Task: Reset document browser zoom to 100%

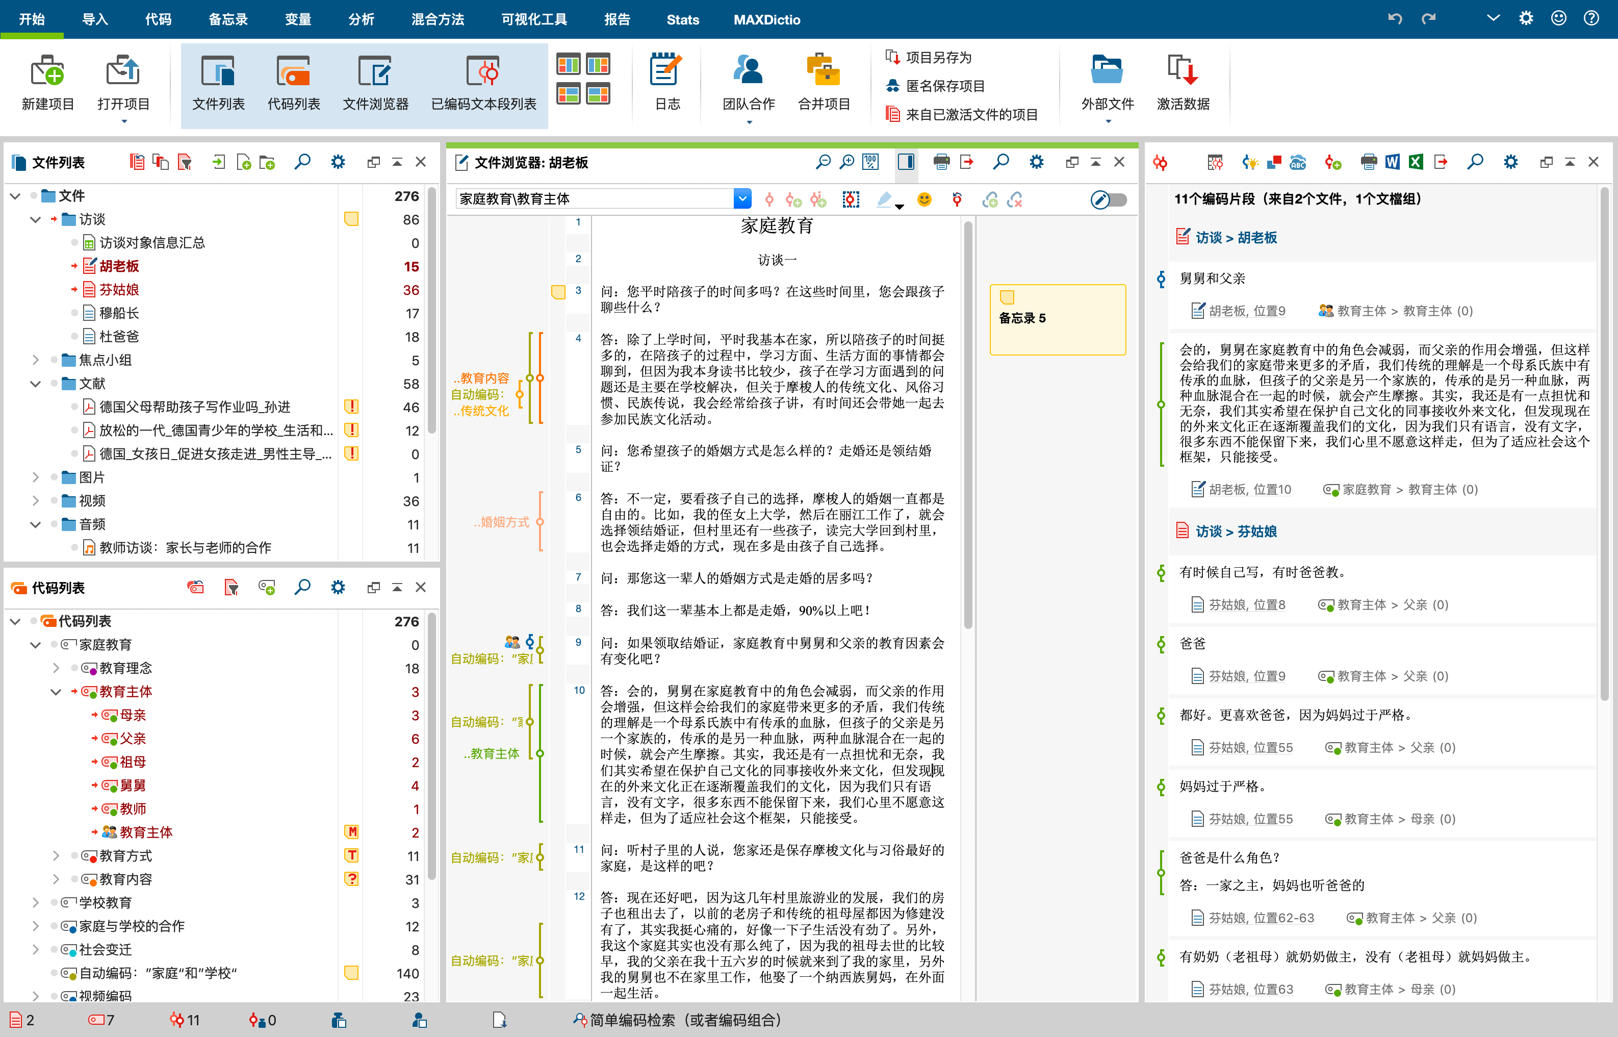Action: (871, 162)
